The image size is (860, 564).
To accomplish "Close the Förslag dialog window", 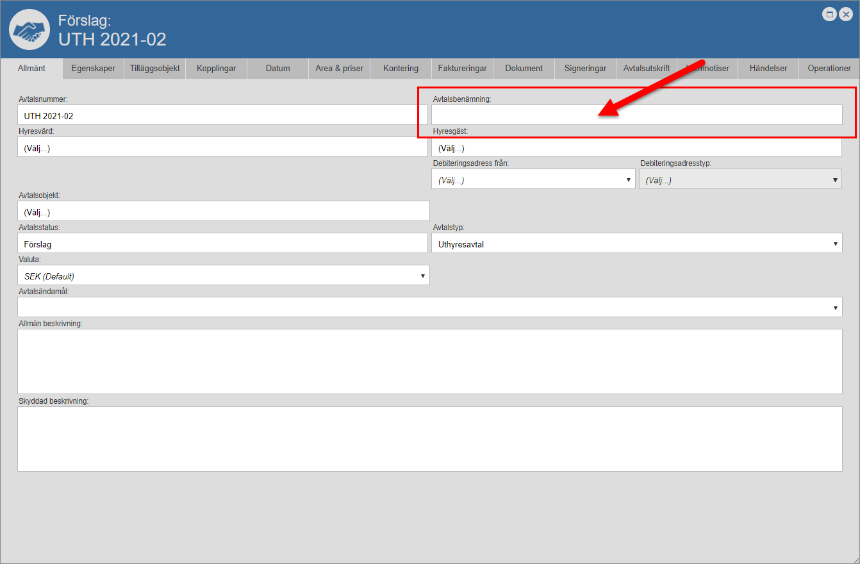I will pos(846,15).
